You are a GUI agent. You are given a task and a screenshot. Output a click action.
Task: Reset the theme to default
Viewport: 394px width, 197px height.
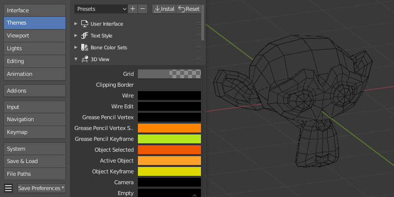pyautogui.click(x=189, y=9)
